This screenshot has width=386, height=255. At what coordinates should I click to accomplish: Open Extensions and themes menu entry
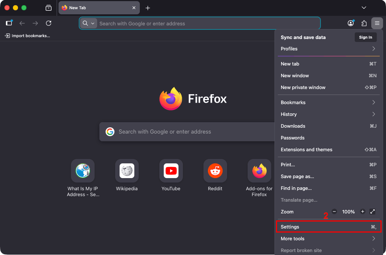(329, 150)
